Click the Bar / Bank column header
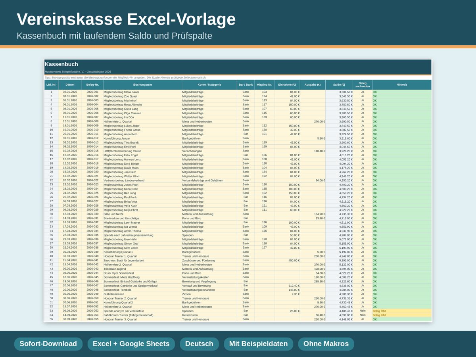The image size is (476, 357). point(246,84)
